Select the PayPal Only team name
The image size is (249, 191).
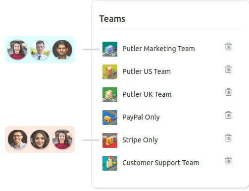(x=141, y=117)
